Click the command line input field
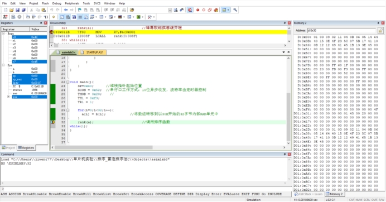This screenshot has width=386, height=202. pyautogui.click(x=148, y=189)
